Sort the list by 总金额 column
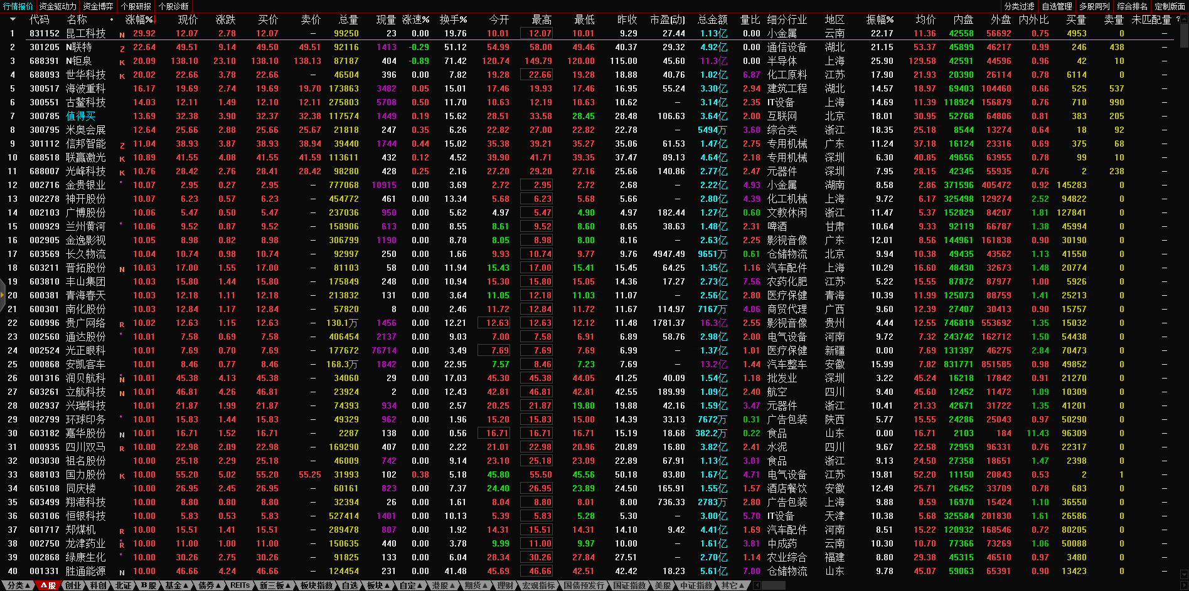Image resolution: width=1189 pixels, height=591 pixels. (x=712, y=19)
